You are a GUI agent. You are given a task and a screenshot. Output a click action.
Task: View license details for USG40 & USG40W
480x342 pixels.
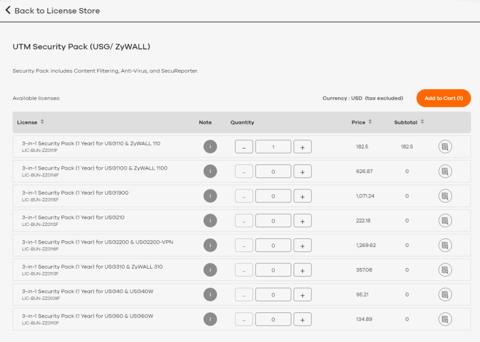coord(445,295)
